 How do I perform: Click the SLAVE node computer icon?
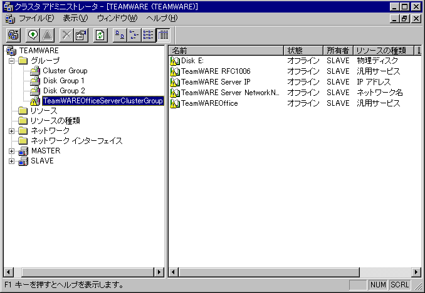coord(23,161)
